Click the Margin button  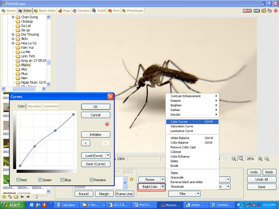[x=104, y=194]
